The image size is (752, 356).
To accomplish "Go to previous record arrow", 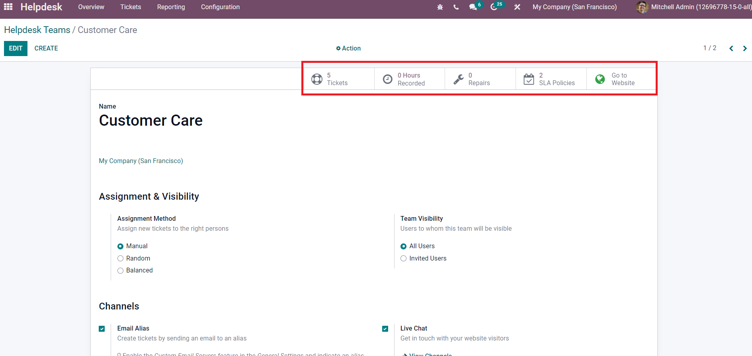I will tap(731, 49).
